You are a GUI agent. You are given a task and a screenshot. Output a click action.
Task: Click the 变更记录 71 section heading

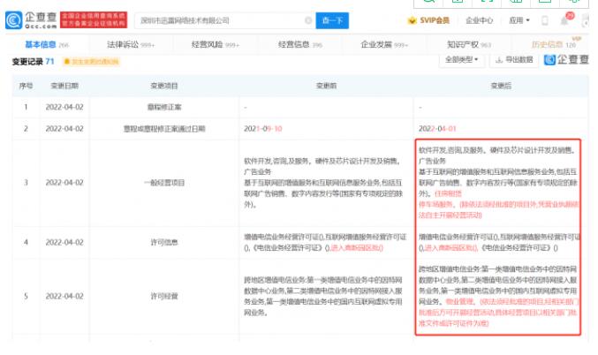34,62
